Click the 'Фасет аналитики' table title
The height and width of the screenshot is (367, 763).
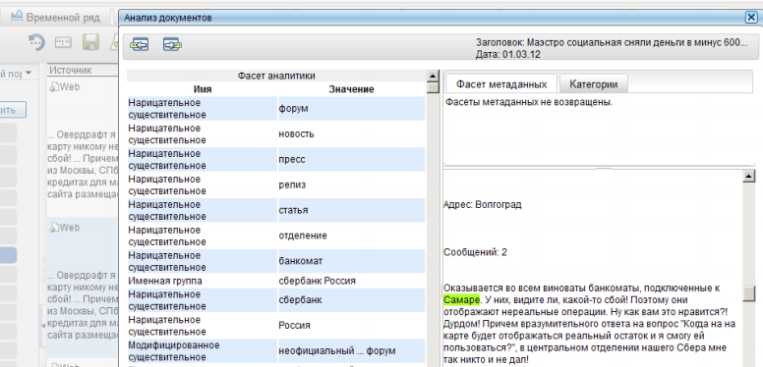(x=276, y=76)
